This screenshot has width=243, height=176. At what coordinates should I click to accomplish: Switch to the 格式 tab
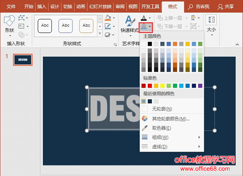tap(173, 7)
